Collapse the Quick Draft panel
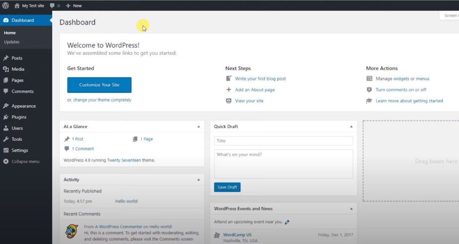Screen dimensions: 459x244 coord(351,127)
